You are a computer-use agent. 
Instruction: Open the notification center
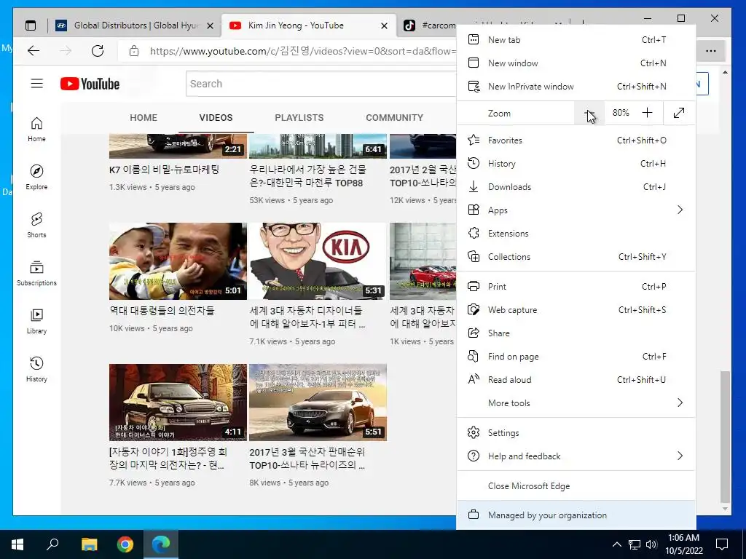coord(722,544)
